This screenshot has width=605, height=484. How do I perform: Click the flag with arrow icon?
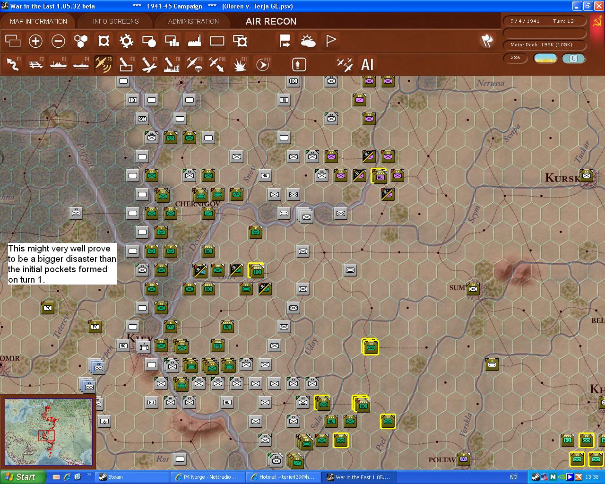285,41
